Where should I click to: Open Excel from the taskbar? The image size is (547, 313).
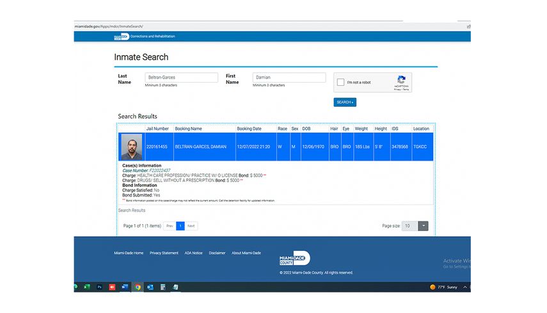[87, 287]
